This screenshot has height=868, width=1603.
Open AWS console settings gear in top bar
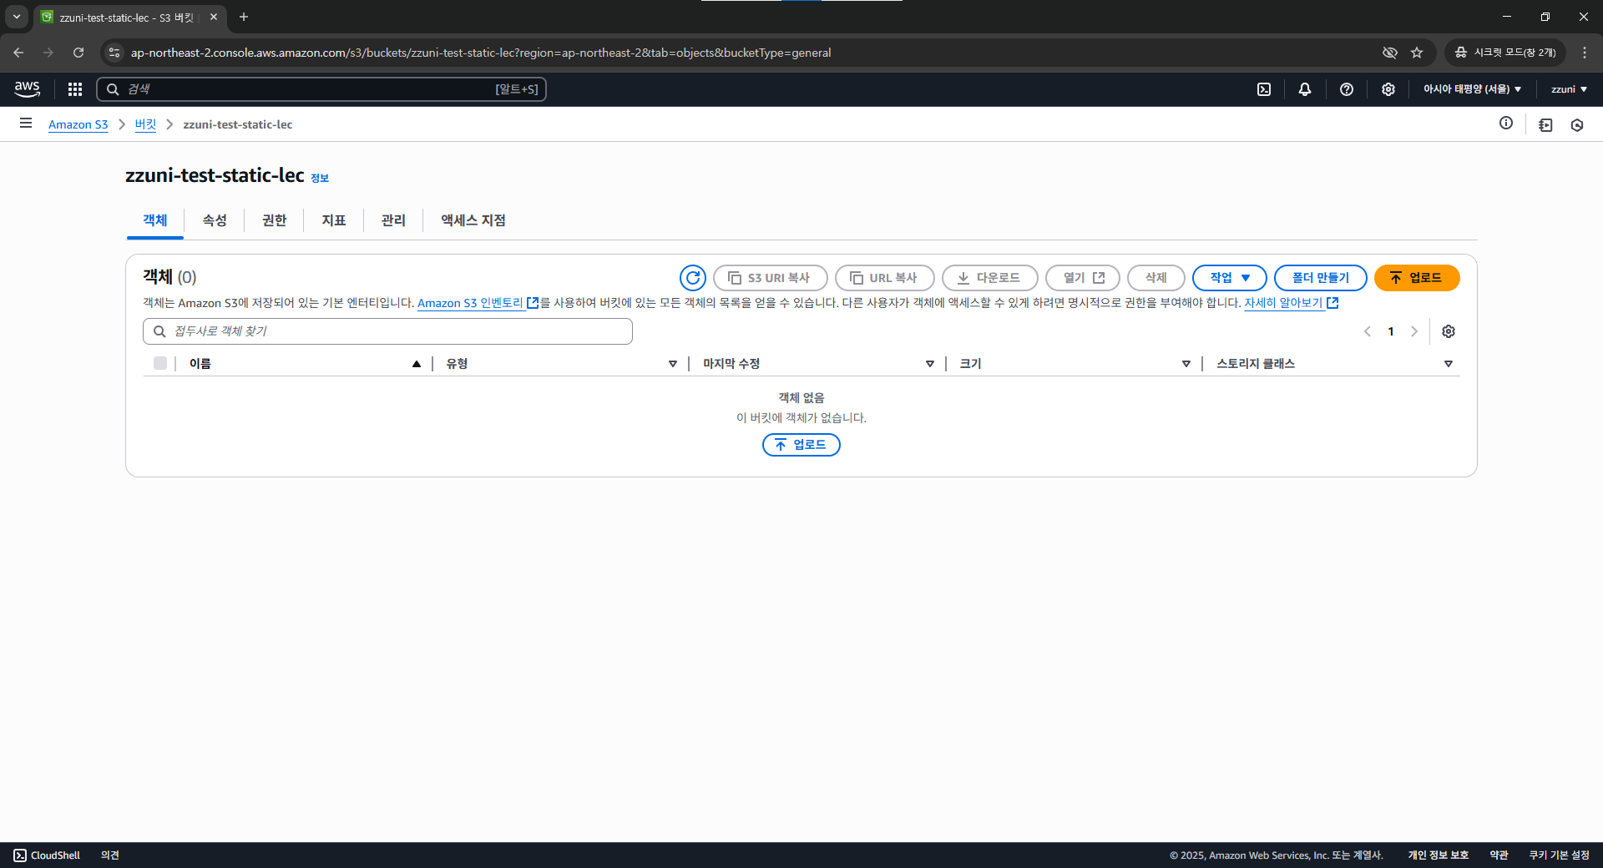[x=1388, y=89]
